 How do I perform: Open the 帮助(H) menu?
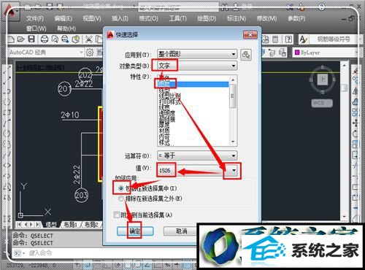coord(66,28)
